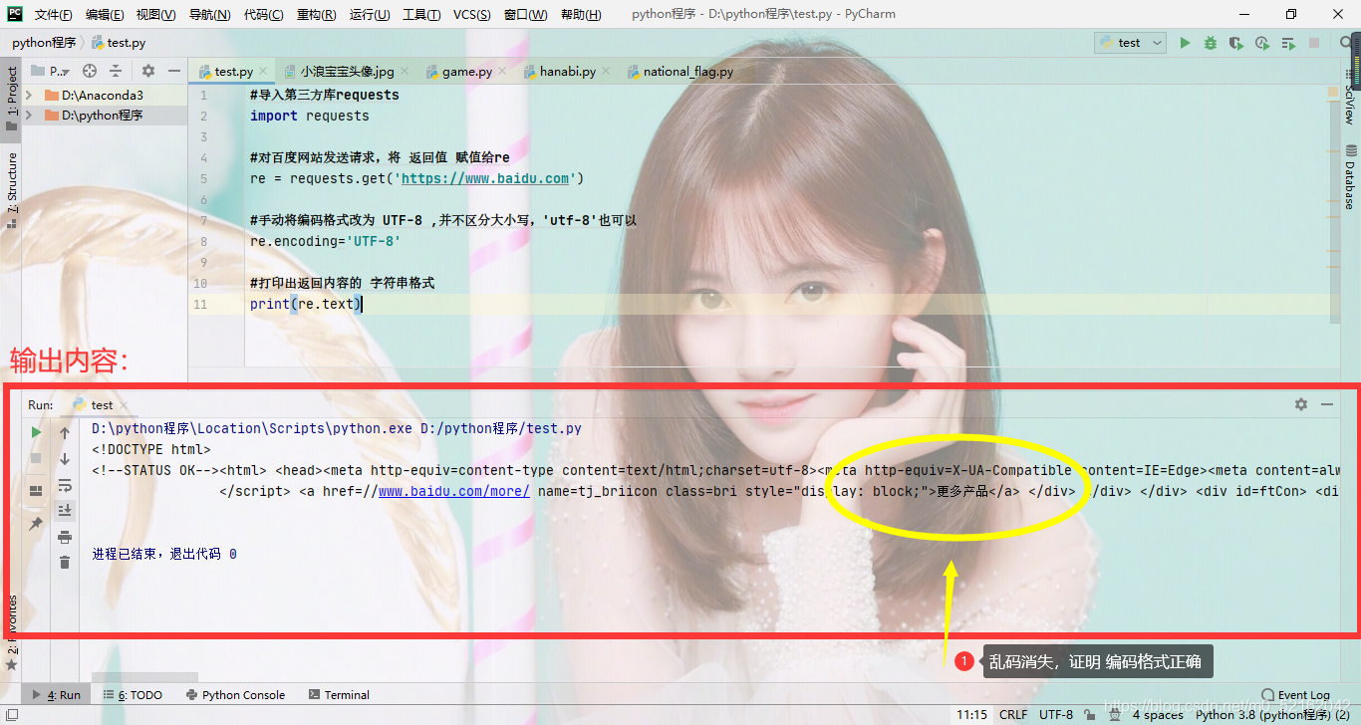1361x725 pixels.
Task: Click the stop icon in the Run panel
Action: click(x=36, y=458)
